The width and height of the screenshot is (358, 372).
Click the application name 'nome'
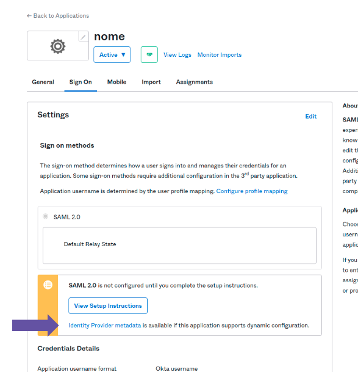pyautogui.click(x=109, y=37)
